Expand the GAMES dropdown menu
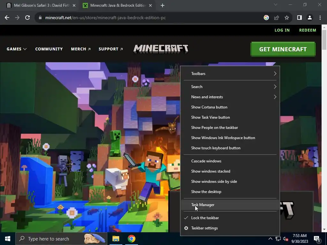The width and height of the screenshot is (327, 245). point(17,49)
